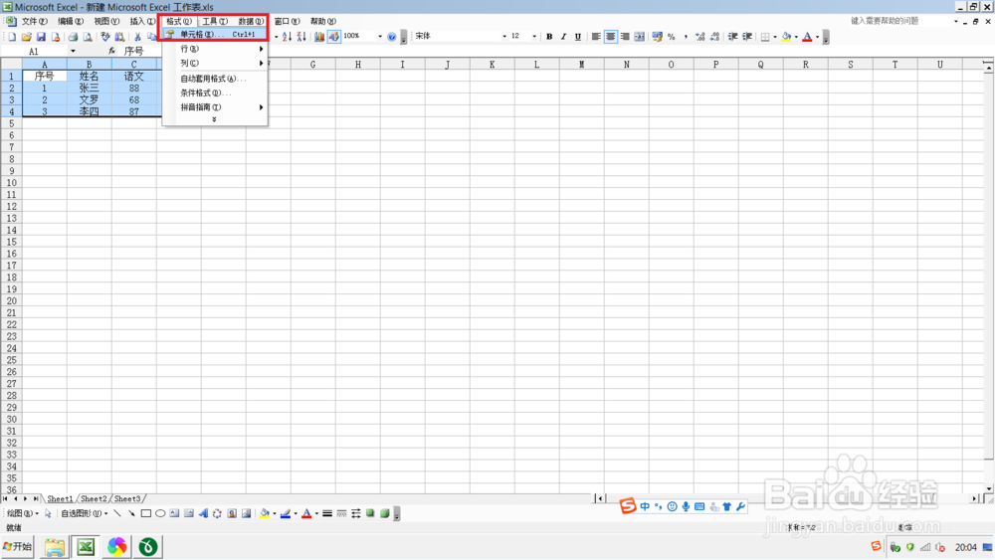995x560 pixels.
Task: Open the Chart Wizard icon
Action: 319,37
